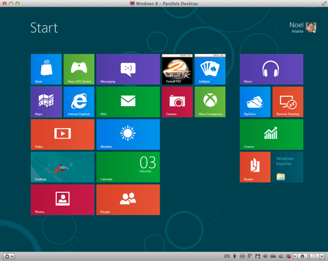Click the fullscreen arrows in title bar
Screen dimensions: 328x261
click(324, 4)
